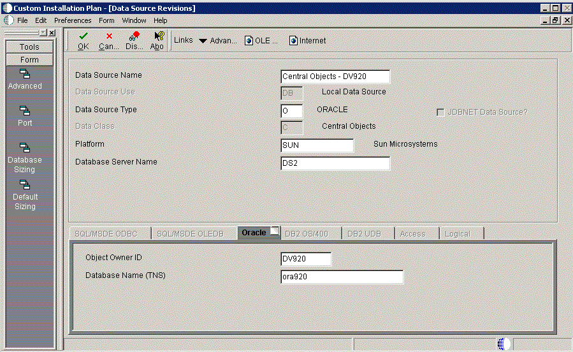Image resolution: width=573 pixels, height=352 pixels.
Task: Click the 'Local Data Source' text
Action: (354, 92)
